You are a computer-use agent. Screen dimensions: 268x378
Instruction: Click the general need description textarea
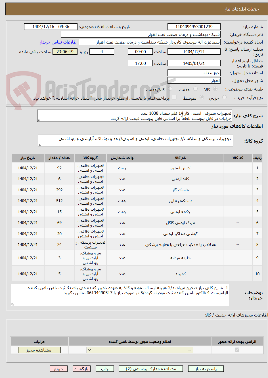click(135, 116)
